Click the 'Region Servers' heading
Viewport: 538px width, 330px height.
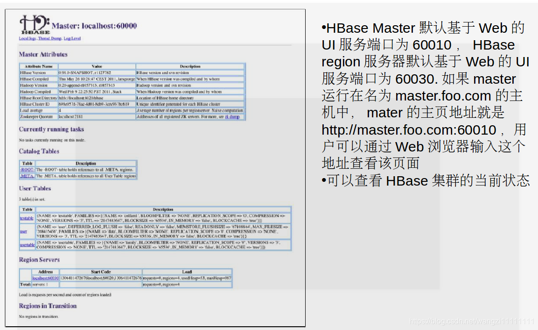40,259
